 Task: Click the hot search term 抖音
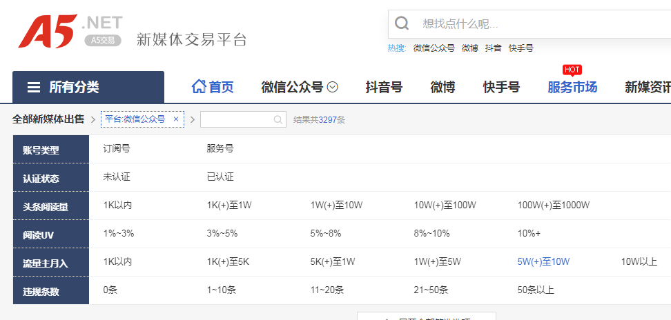tap(493, 48)
